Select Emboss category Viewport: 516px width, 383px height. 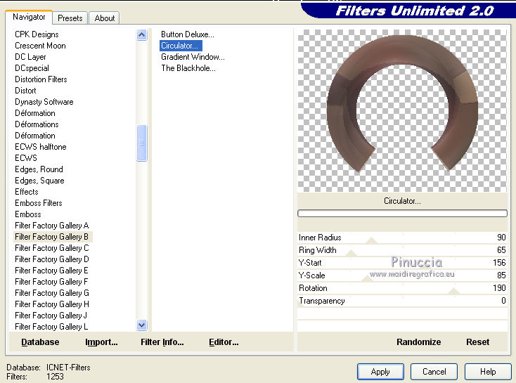[28, 214]
